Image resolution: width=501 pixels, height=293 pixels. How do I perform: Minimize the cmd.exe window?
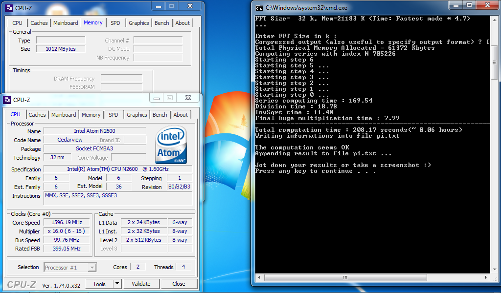click(x=456, y=5)
